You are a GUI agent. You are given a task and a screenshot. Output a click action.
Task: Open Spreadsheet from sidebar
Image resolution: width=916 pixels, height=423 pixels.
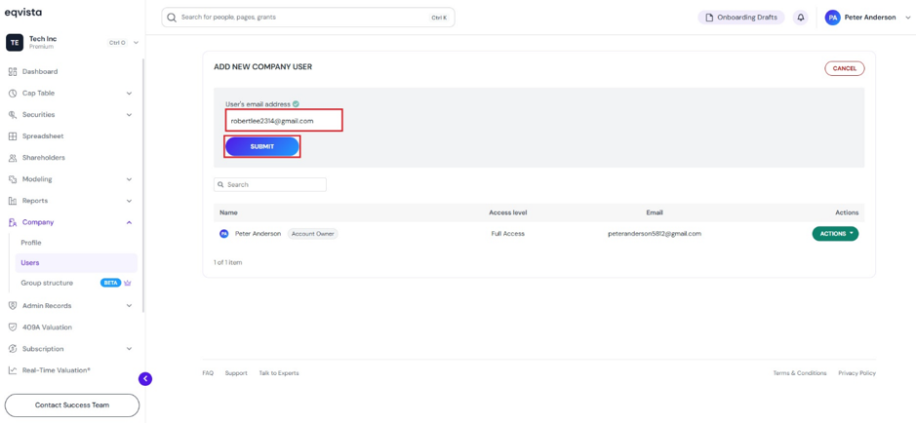point(43,136)
